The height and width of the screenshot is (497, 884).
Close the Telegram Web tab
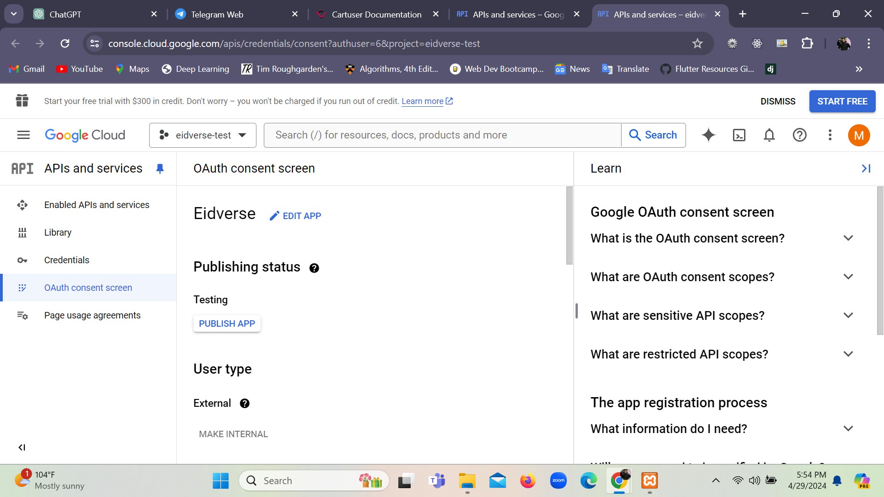[x=295, y=14]
